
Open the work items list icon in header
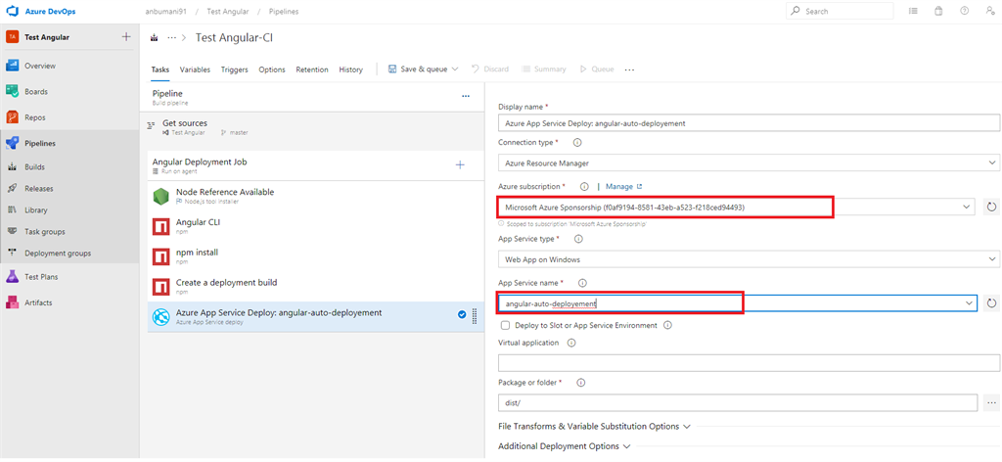(x=913, y=11)
